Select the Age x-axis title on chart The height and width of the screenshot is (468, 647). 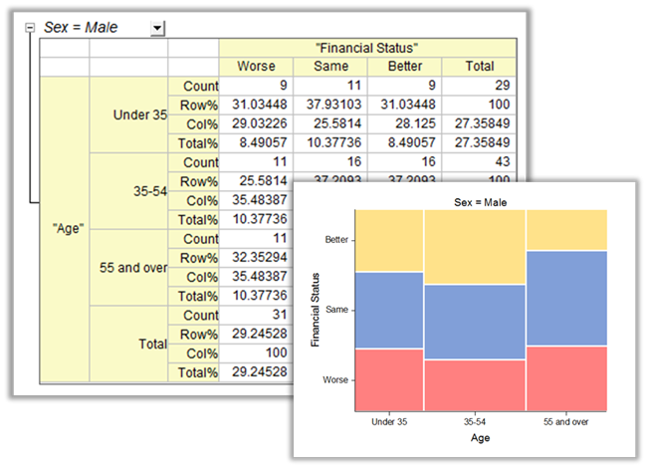tap(480, 437)
